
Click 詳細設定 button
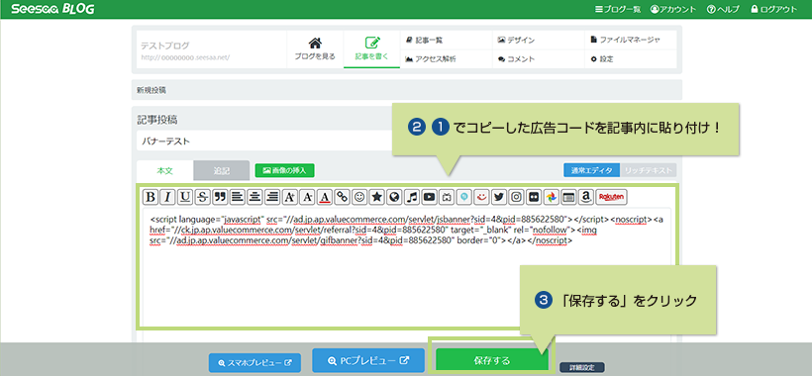(x=581, y=367)
